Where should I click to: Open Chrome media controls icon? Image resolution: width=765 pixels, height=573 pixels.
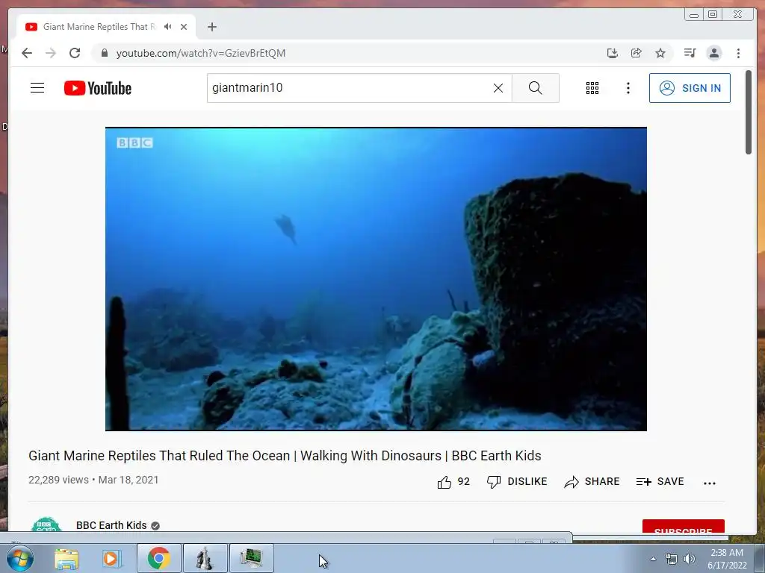tap(690, 53)
